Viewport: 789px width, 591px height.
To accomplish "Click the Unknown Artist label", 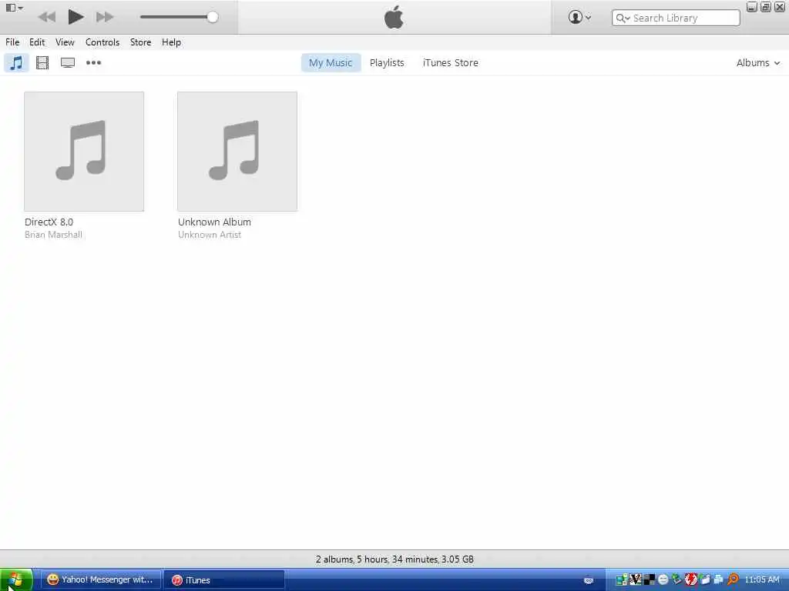I will coord(210,235).
